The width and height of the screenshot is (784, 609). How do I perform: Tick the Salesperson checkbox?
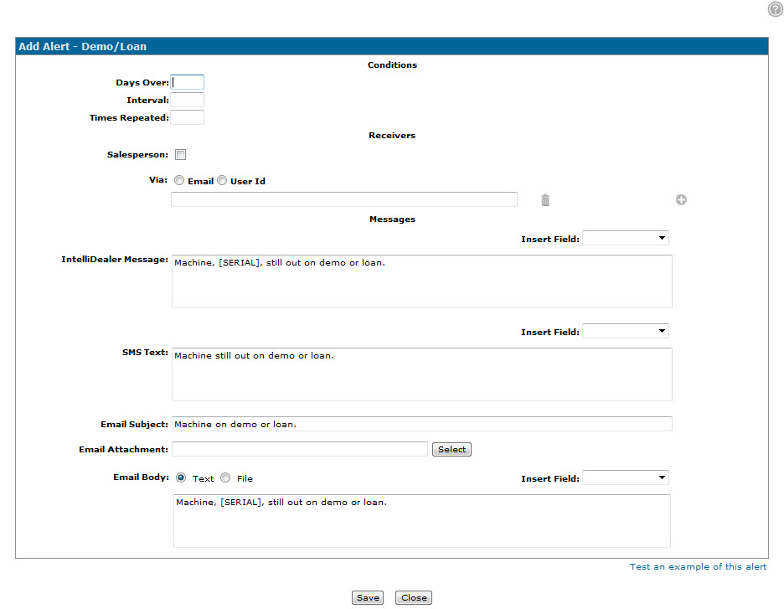(x=180, y=154)
